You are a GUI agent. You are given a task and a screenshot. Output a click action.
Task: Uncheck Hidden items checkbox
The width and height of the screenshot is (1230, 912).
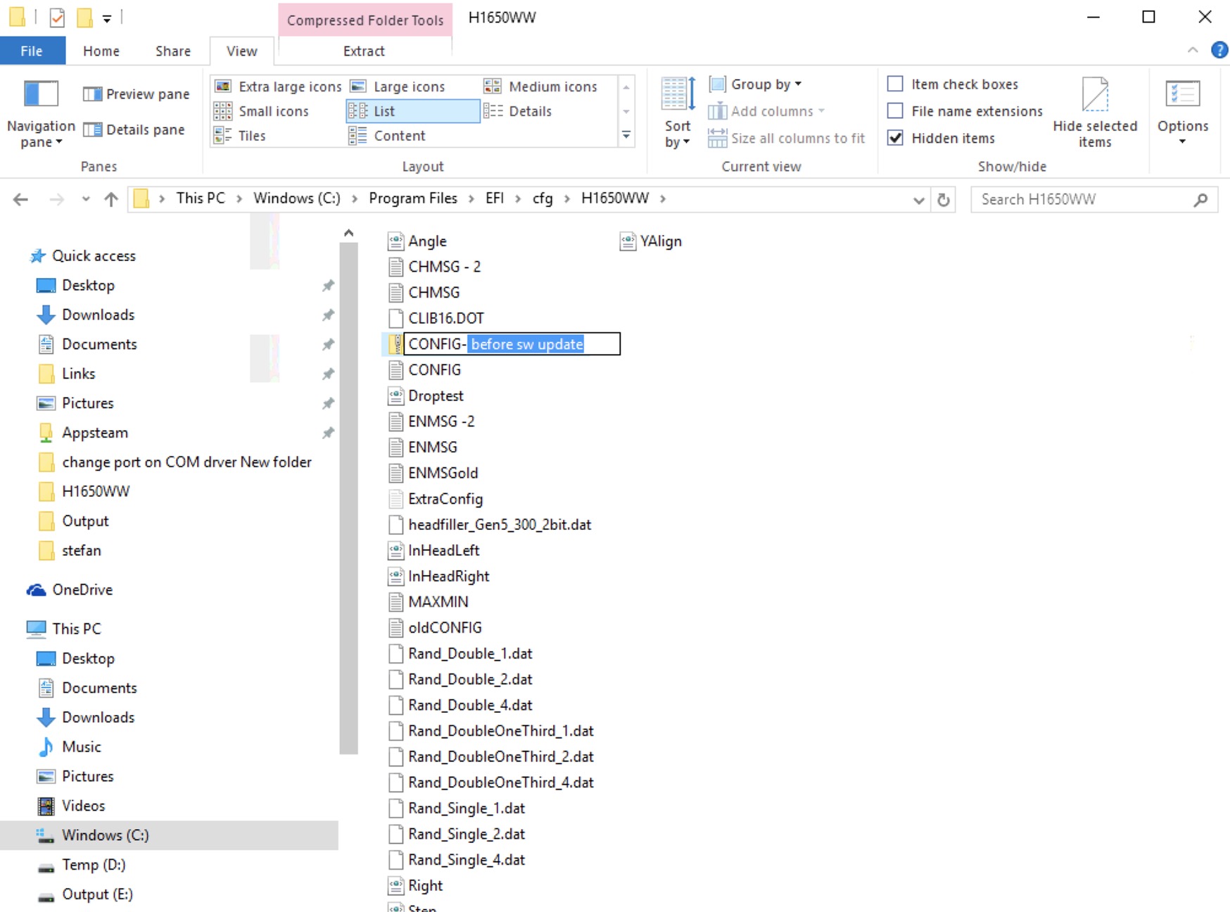(x=895, y=138)
